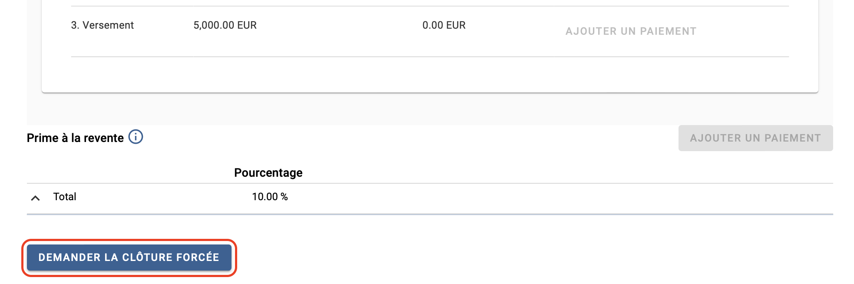Screen dimensions: 854x284
Task: Select the 5,000.00 EUR amount
Action: click(x=225, y=25)
